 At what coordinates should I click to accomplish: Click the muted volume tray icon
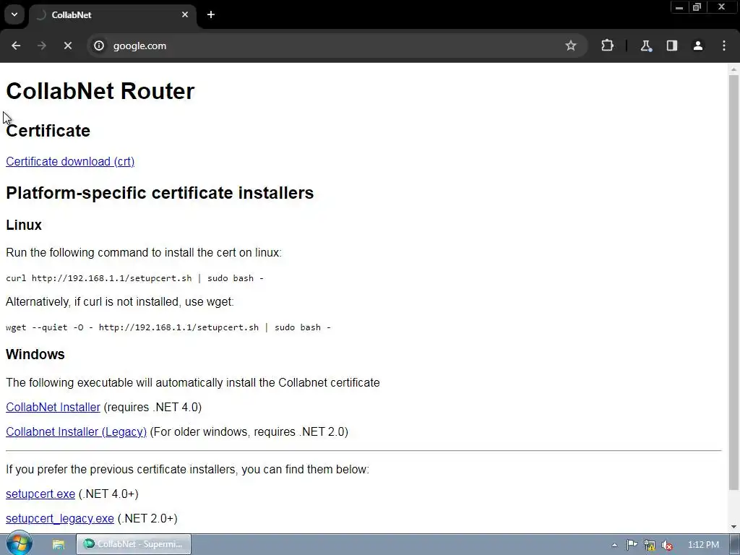pyautogui.click(x=667, y=545)
